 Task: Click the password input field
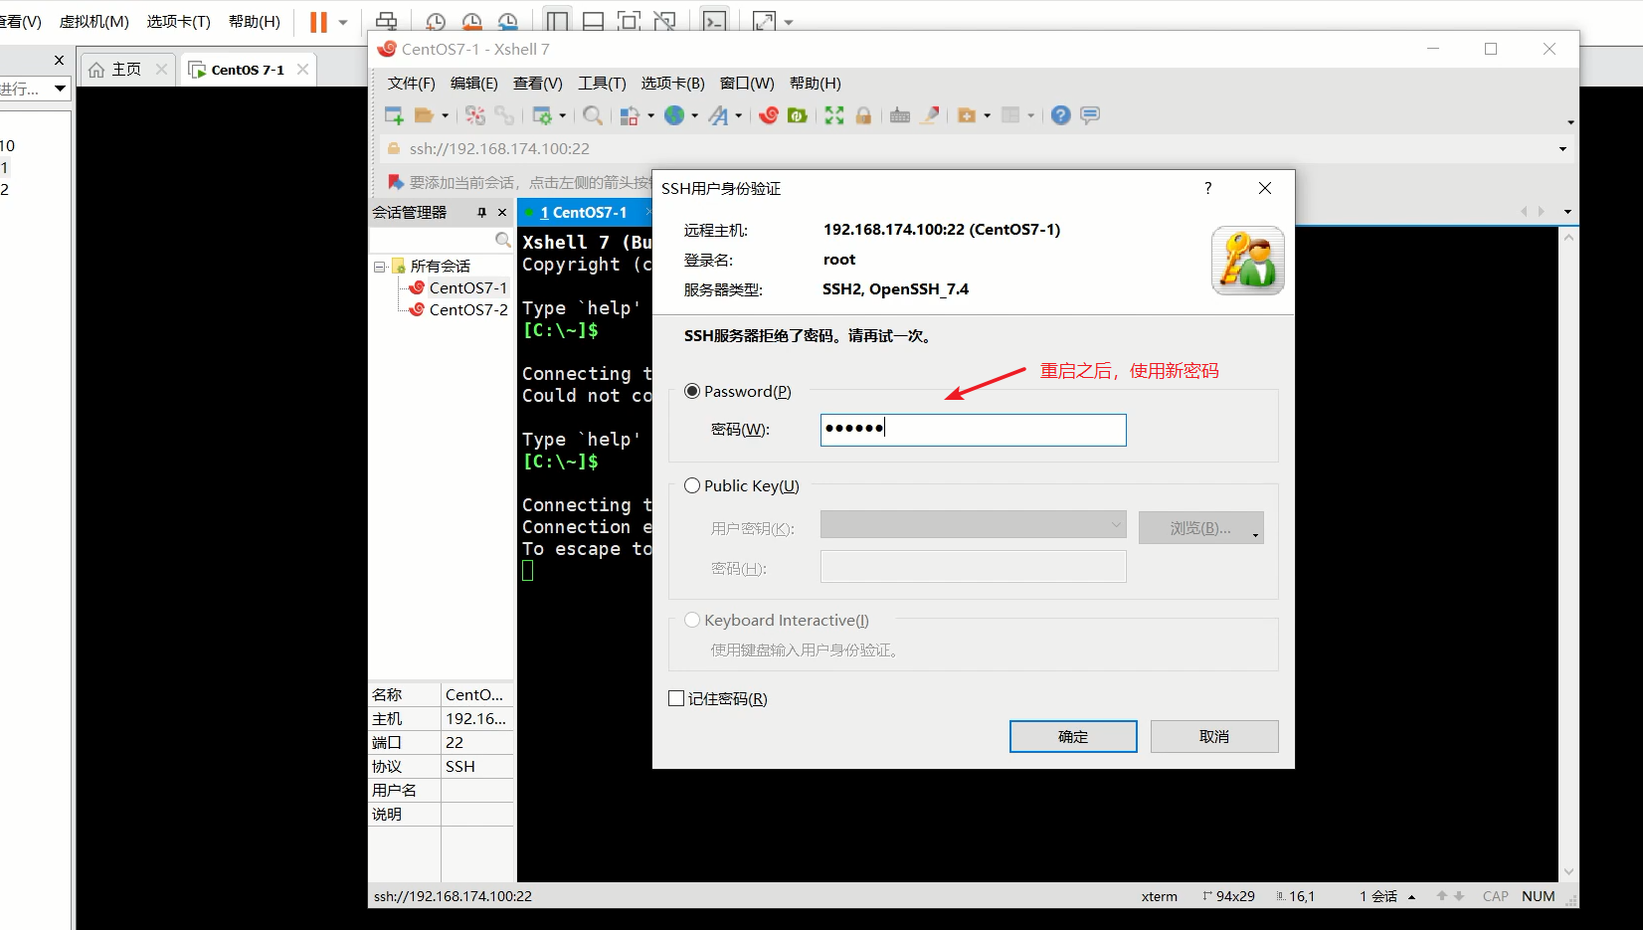pyautogui.click(x=973, y=430)
